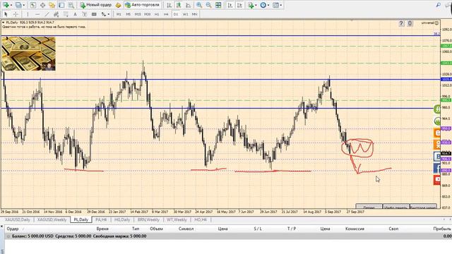
Task: Switch to the HG,Daily chart tab
Action: click(x=122, y=219)
